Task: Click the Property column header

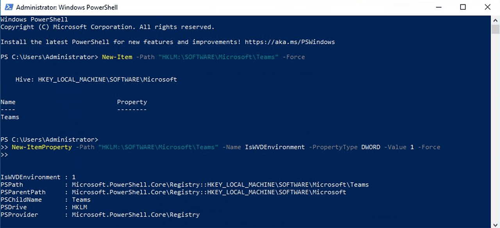Action: click(132, 102)
